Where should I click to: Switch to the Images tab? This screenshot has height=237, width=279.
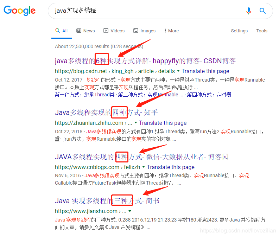pos(145,31)
